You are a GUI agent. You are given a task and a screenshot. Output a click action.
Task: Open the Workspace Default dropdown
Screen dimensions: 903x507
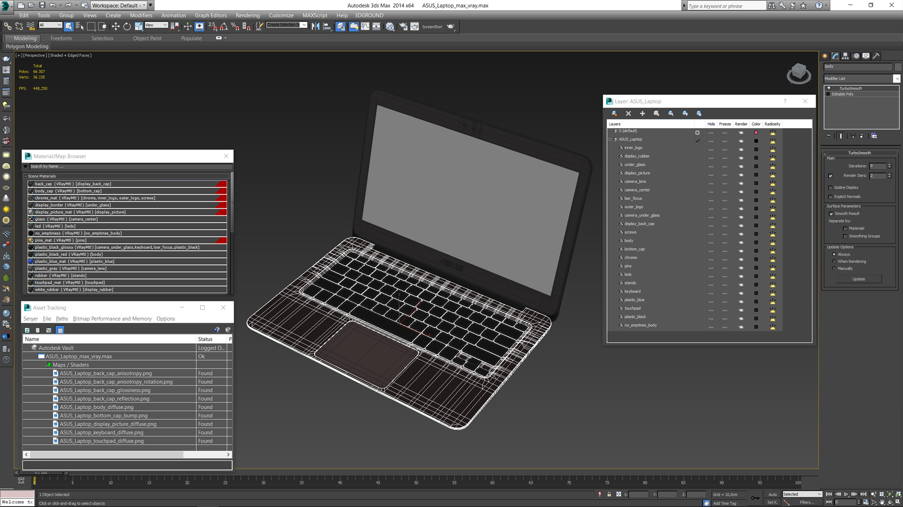(x=118, y=5)
